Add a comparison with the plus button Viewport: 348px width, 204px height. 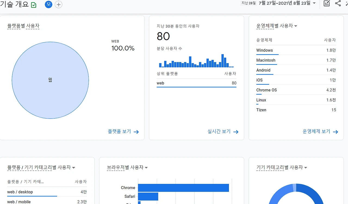pyautogui.click(x=58, y=5)
